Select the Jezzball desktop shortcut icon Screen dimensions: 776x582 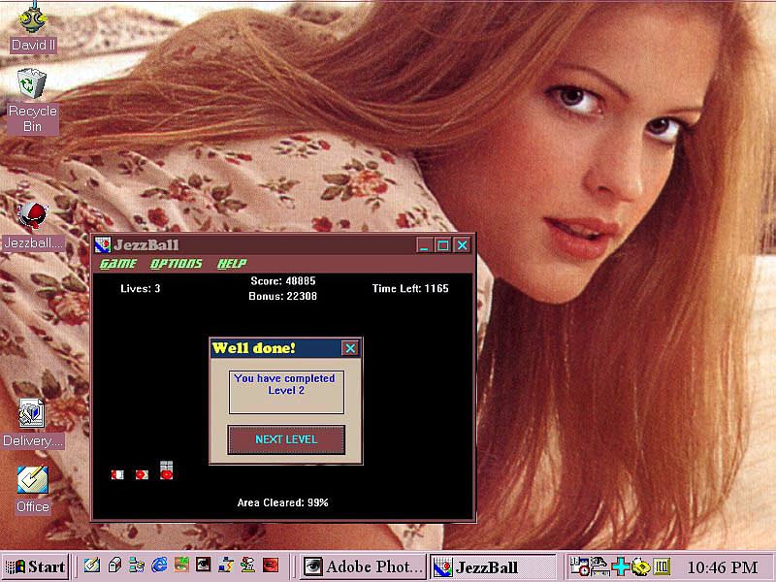33,226
